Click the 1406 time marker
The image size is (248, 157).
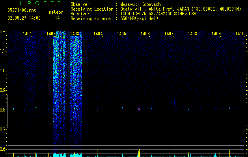[145, 34]
